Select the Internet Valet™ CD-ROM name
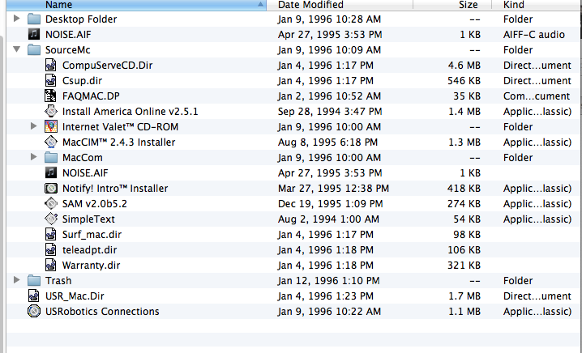 click(x=120, y=127)
